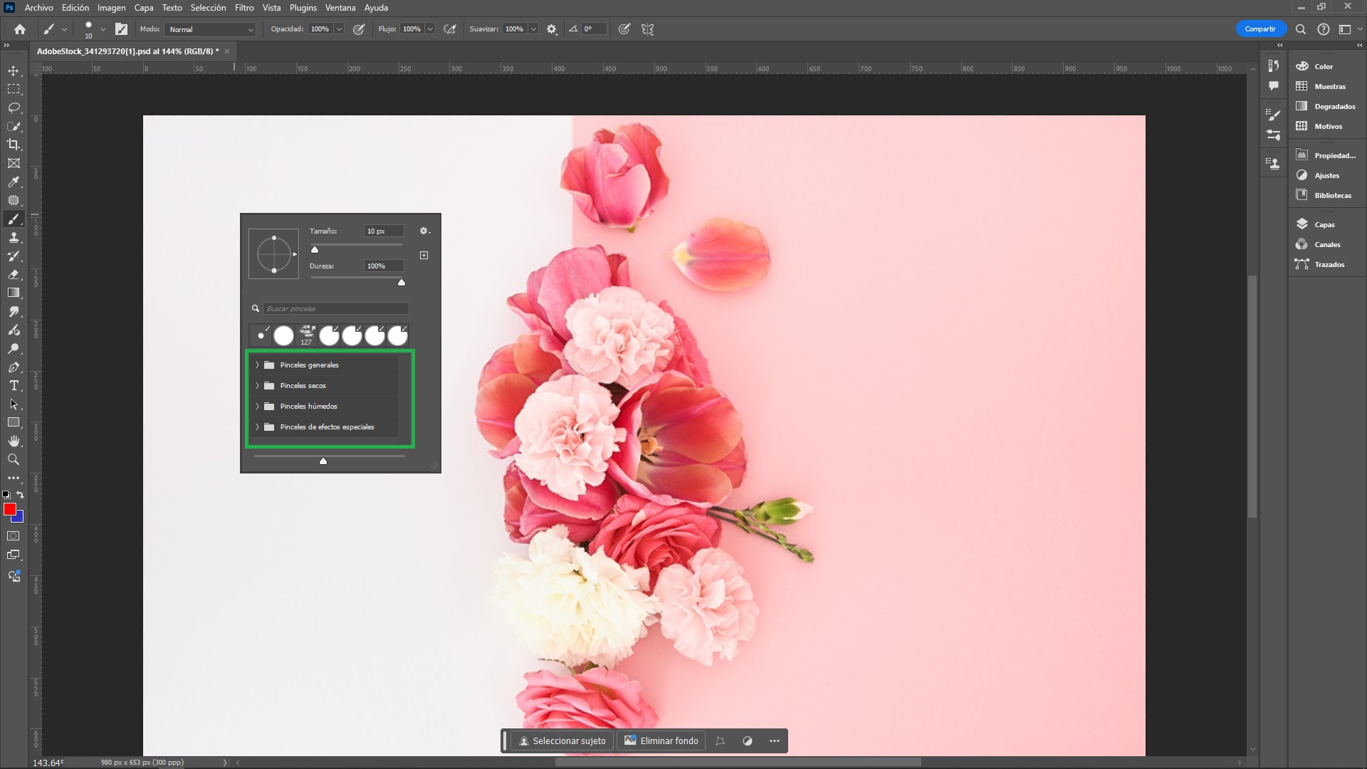Click the Buscar pinceles search field
The image size is (1367, 769).
click(x=335, y=308)
